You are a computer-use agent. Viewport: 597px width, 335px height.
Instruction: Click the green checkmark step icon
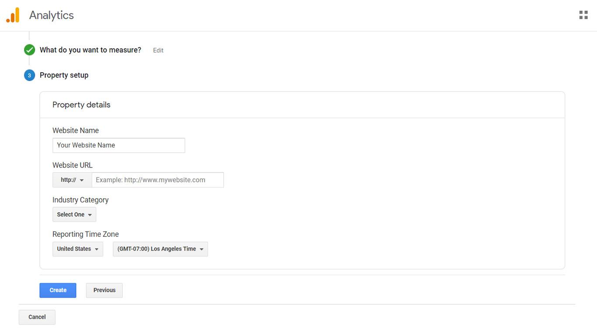(x=29, y=50)
